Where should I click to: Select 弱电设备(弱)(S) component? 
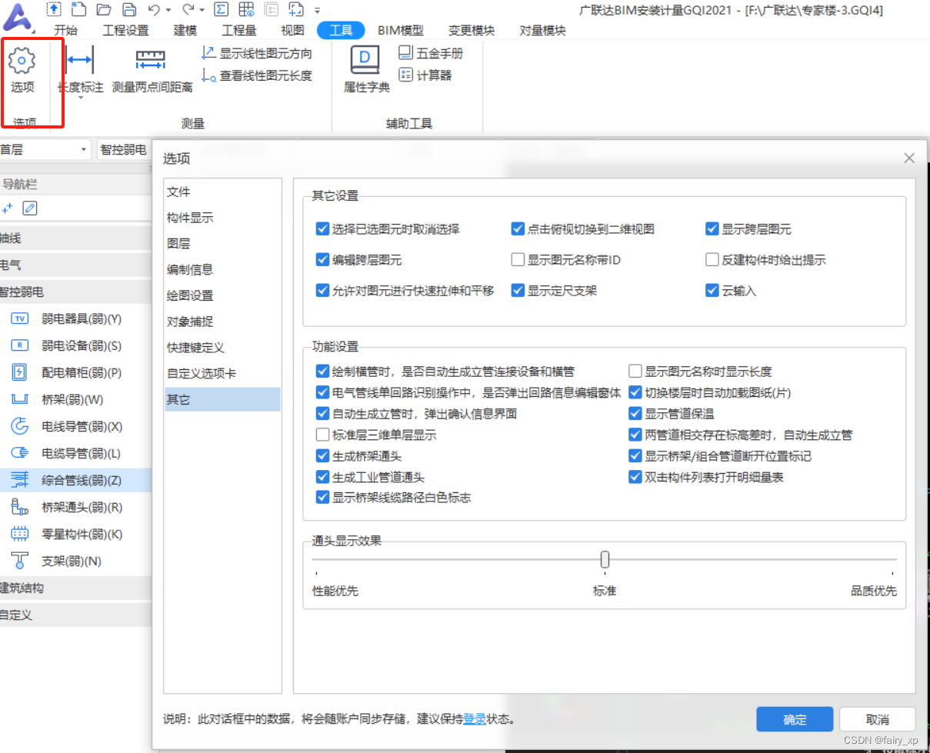click(75, 345)
